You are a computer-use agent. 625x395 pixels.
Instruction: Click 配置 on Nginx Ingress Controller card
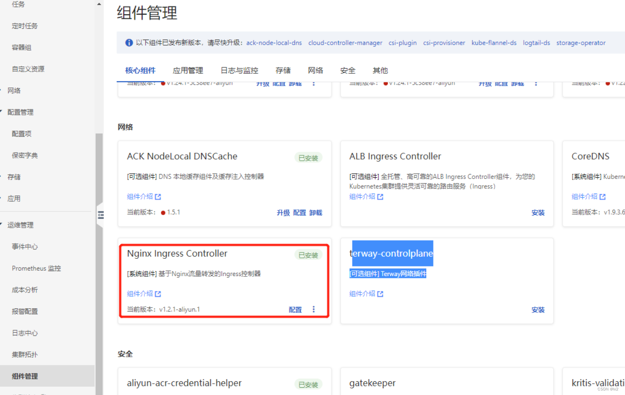tap(295, 310)
